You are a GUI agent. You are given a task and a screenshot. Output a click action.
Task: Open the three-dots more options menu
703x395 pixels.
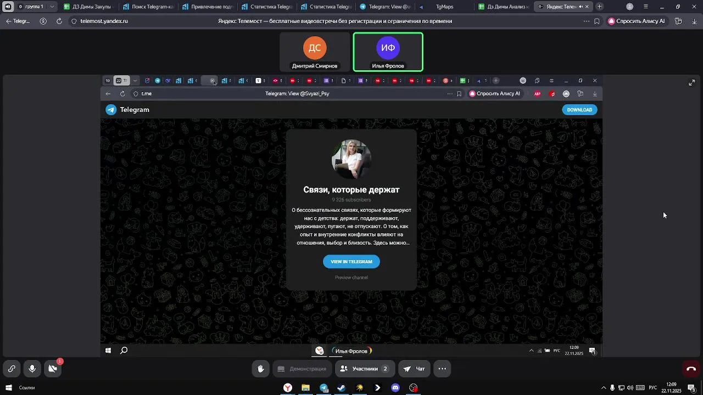tap(442, 369)
